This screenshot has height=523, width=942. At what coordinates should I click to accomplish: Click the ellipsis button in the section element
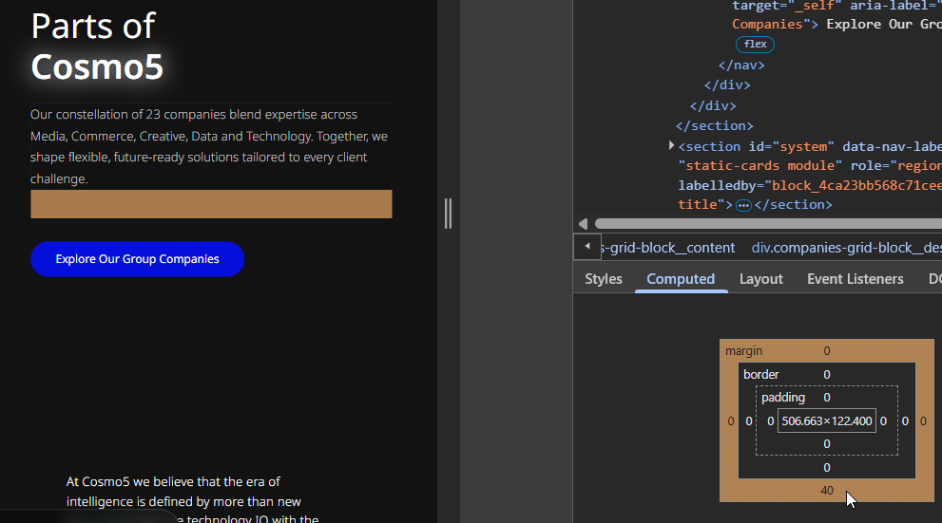[743, 206]
